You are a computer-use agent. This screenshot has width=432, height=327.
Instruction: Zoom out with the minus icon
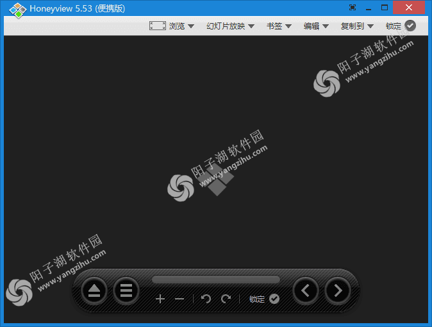point(179,299)
